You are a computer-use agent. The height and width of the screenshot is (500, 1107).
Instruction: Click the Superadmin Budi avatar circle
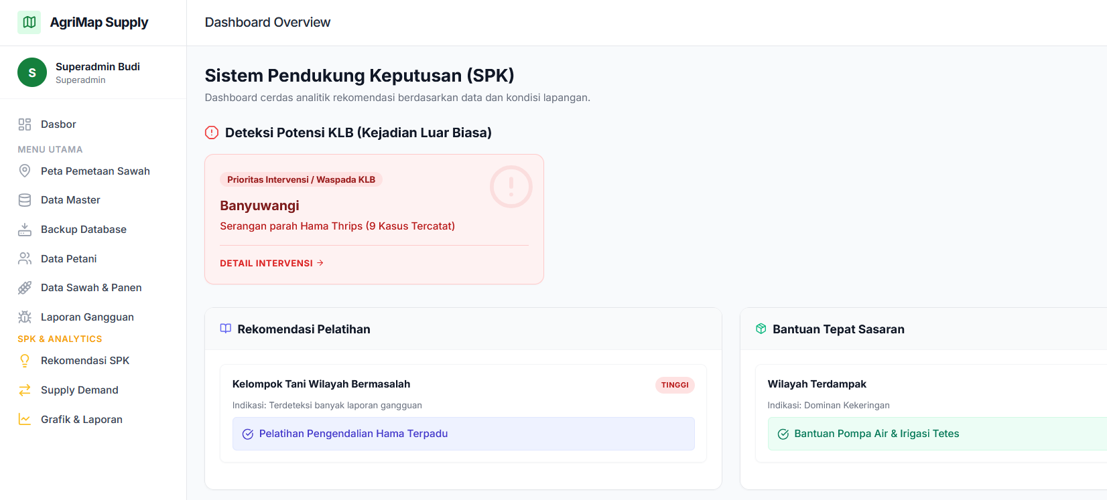pos(32,72)
